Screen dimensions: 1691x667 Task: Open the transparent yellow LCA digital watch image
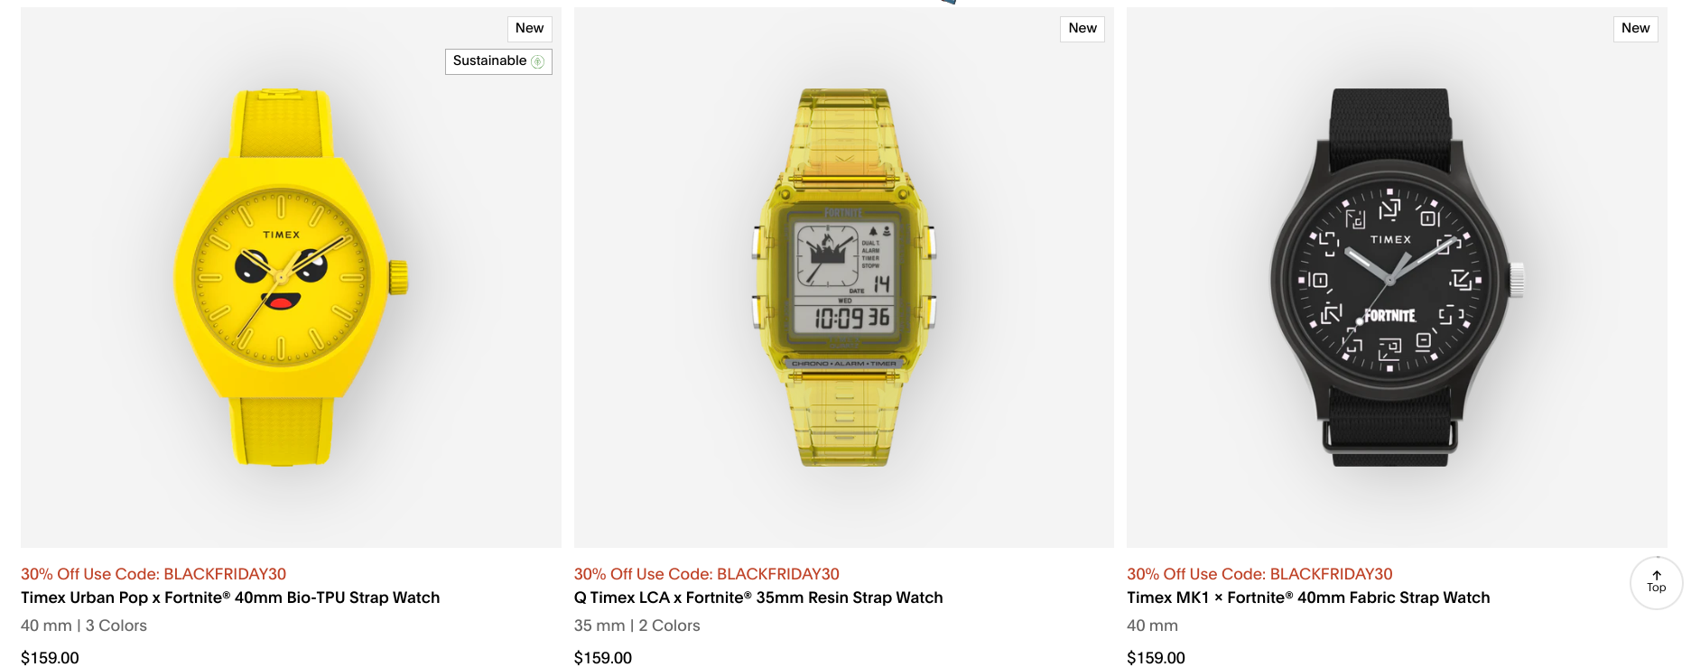[x=843, y=277]
